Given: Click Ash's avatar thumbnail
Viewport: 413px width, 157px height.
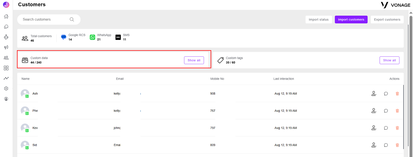Looking at the screenshot, I should tap(25, 93).
